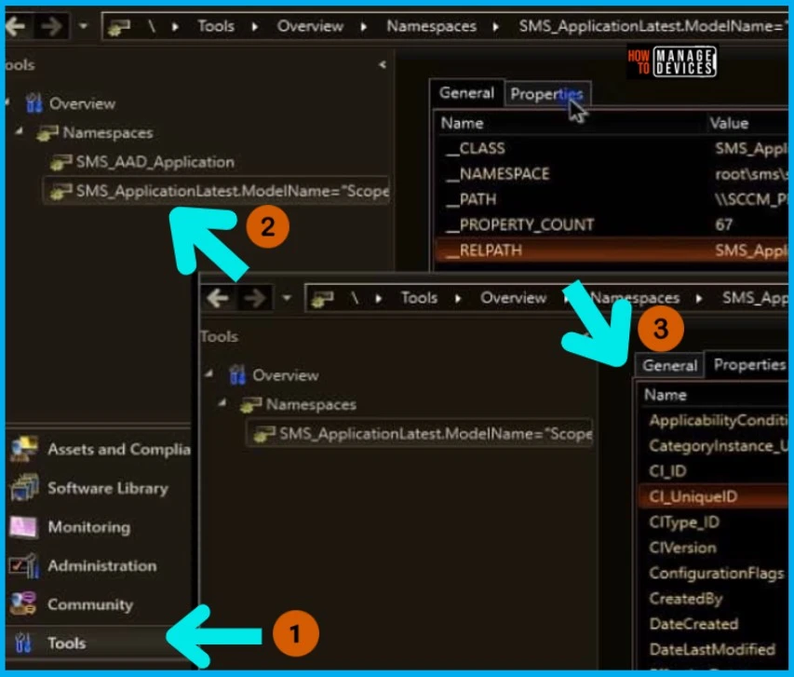This screenshot has height=677, width=794.
Task: Select the __NAMESPACE property row
Action: coord(611,174)
